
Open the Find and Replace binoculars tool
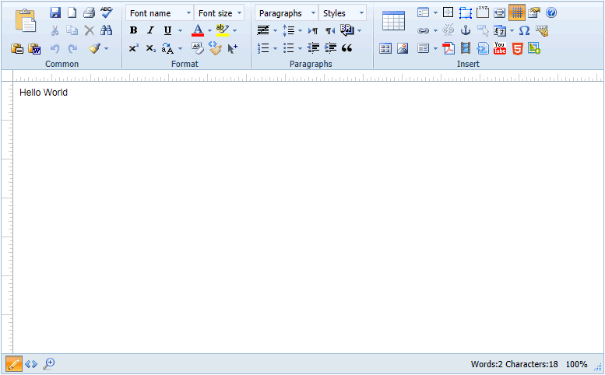click(x=107, y=30)
